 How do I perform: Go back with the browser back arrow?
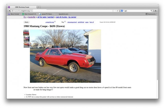pos(9,11)
